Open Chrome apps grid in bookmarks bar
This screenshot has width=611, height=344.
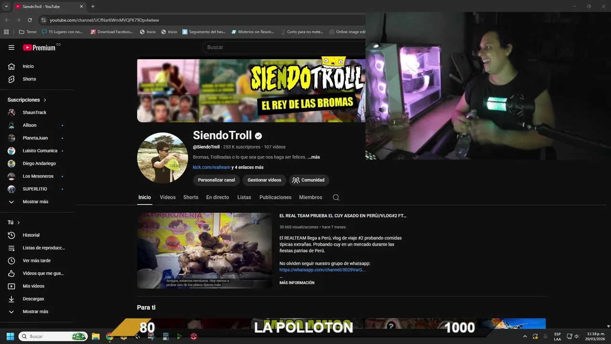(6, 32)
